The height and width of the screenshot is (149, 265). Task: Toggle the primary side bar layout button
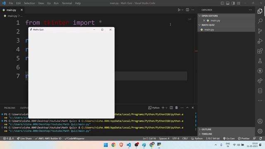tap(222, 3)
